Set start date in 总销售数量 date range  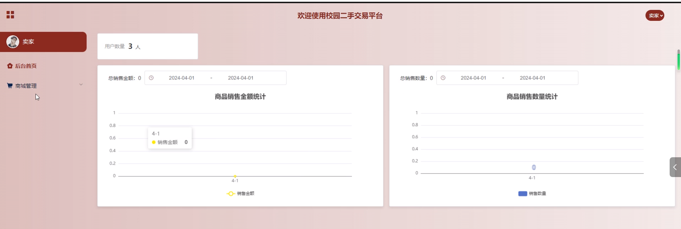(474, 78)
